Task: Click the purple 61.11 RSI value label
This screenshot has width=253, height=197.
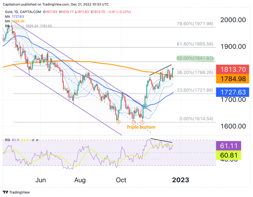Action: pyautogui.click(x=228, y=146)
